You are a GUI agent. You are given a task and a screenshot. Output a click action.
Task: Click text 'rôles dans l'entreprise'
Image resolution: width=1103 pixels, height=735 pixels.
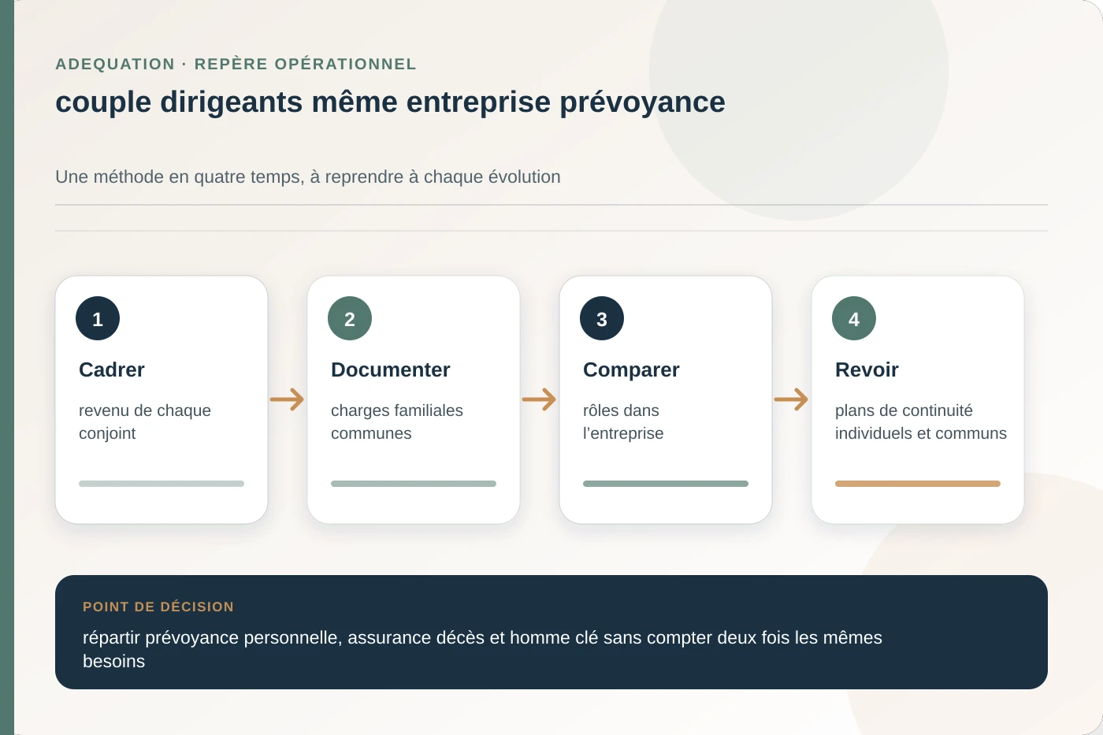click(x=623, y=421)
